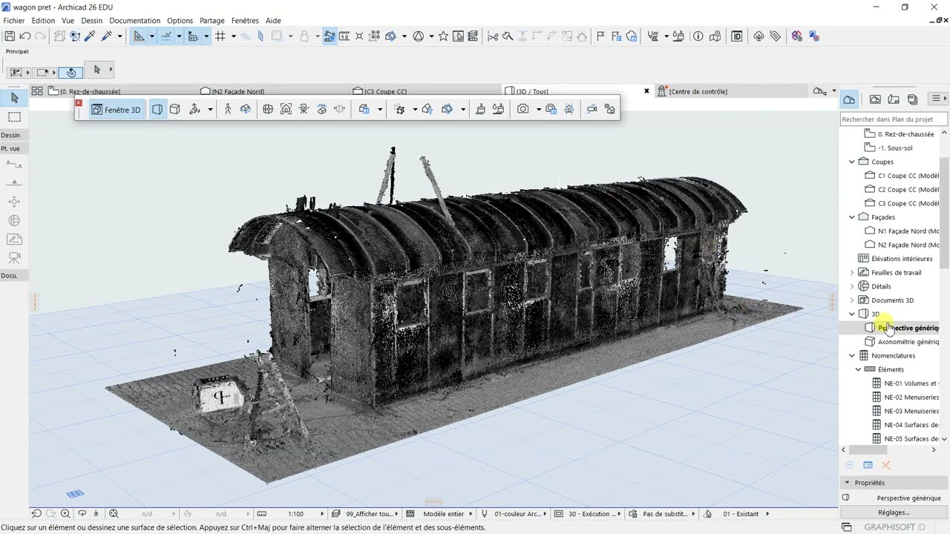The image size is (950, 534).
Task: Open the Dessin menu
Action: (x=92, y=21)
